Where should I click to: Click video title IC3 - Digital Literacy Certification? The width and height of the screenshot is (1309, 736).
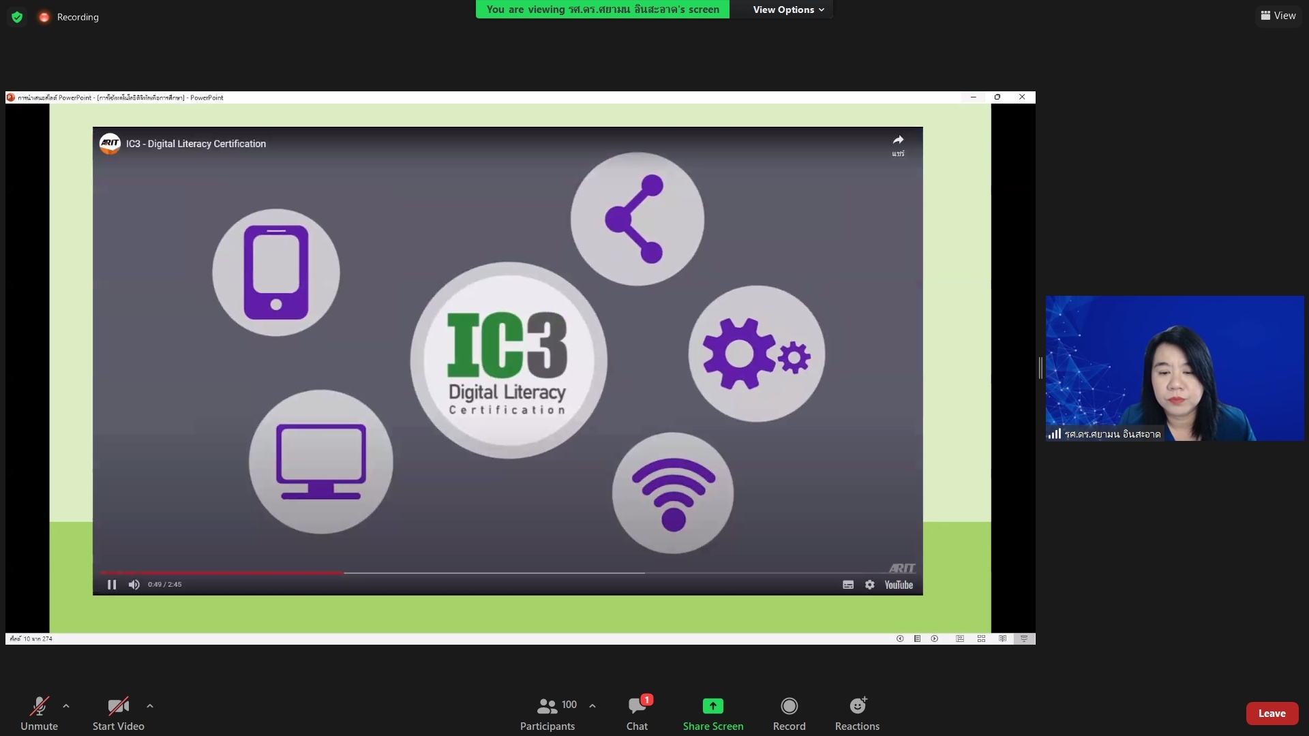click(x=196, y=144)
